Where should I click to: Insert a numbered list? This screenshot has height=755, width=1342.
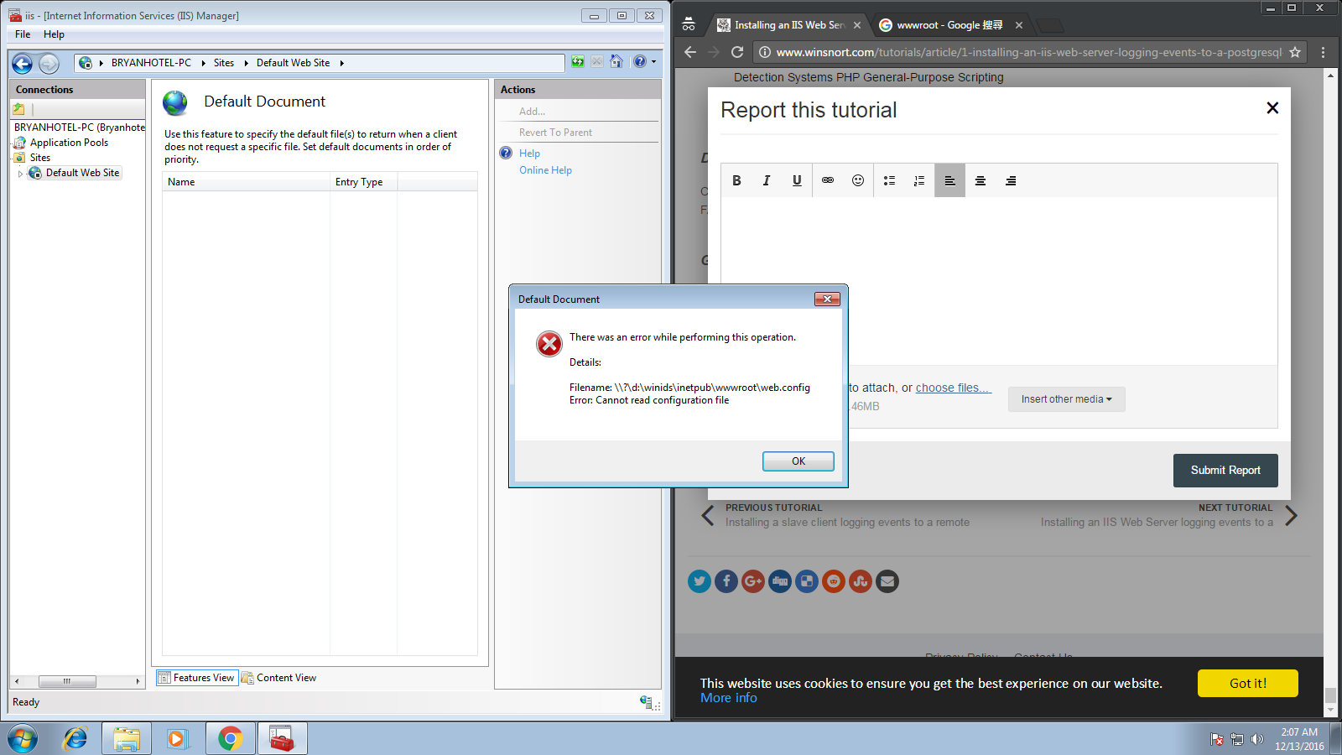(x=919, y=180)
